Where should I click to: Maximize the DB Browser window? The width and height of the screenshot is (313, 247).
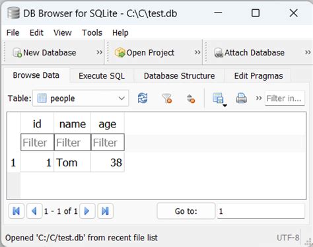[256, 13]
